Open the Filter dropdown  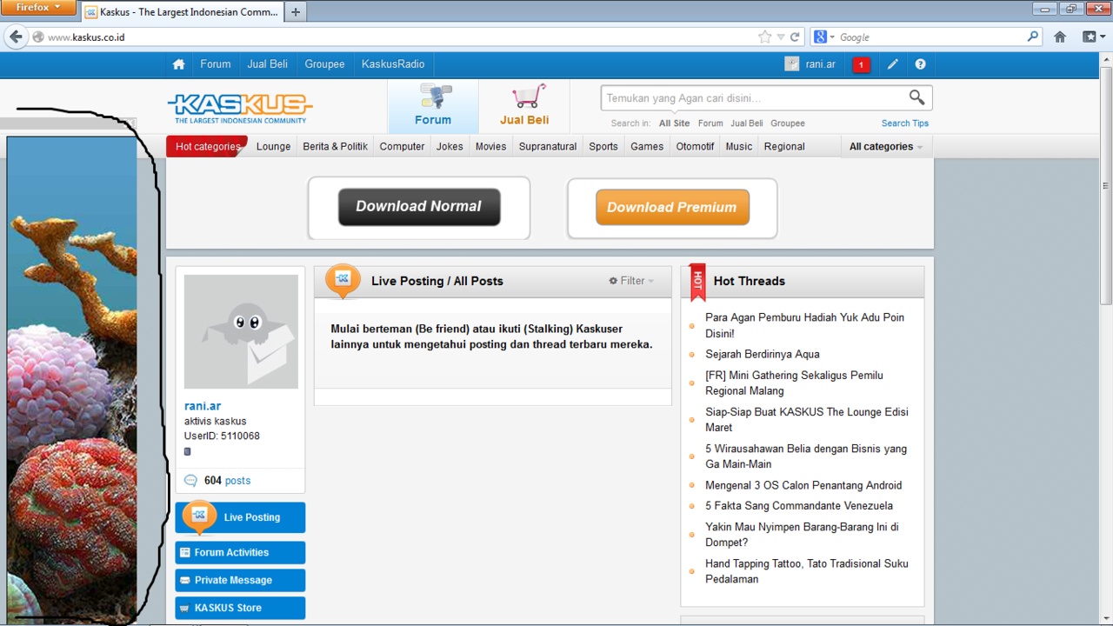(631, 281)
